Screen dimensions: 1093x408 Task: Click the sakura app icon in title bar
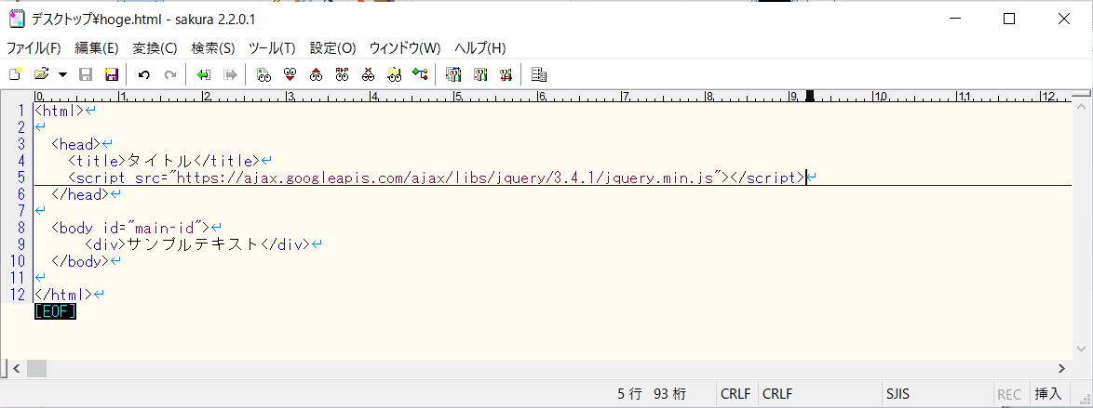coord(18,19)
